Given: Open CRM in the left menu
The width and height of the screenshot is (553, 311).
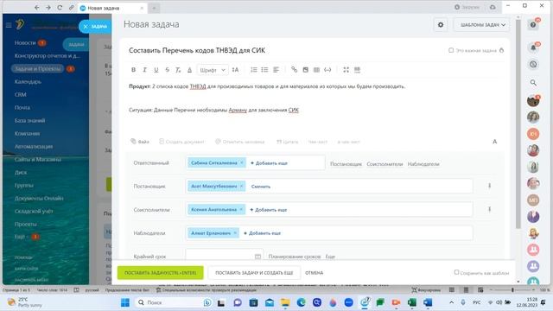Looking at the screenshot, I should (x=21, y=94).
